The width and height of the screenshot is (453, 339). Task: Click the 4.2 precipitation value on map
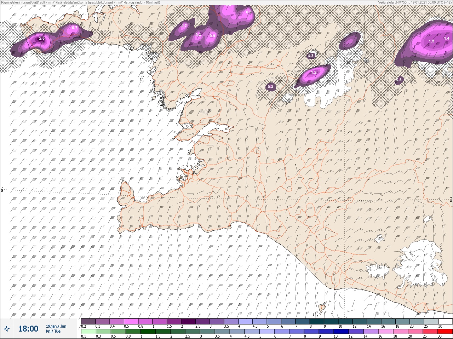click(313, 72)
